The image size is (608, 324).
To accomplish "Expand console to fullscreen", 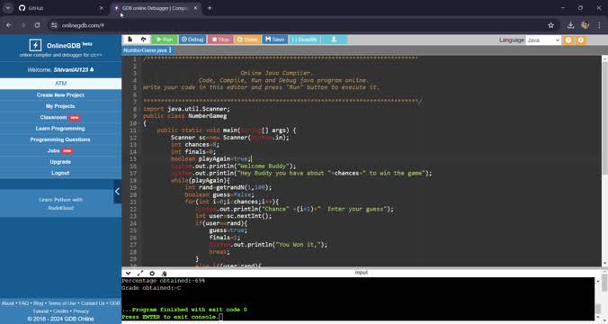I will [x=140, y=274].
